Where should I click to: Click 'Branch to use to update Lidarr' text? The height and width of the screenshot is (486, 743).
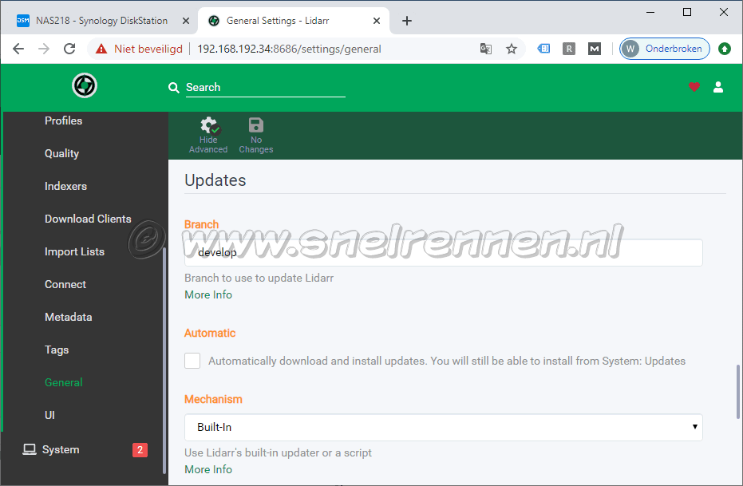tap(259, 278)
